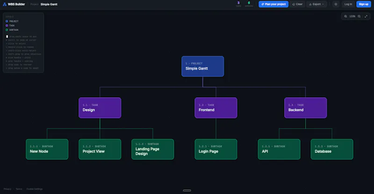Select the Database subtask node
The width and height of the screenshot is (374, 194).
coord(332,149)
